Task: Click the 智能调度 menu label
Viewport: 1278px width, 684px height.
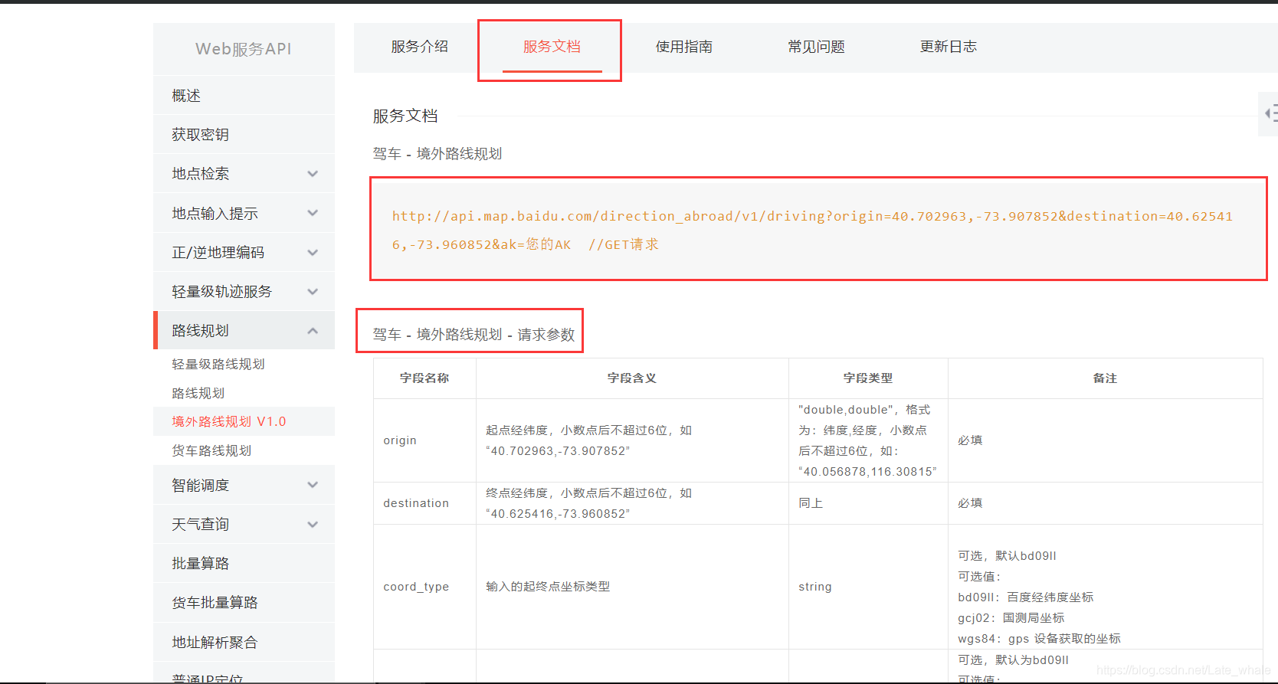Action: pyautogui.click(x=201, y=486)
